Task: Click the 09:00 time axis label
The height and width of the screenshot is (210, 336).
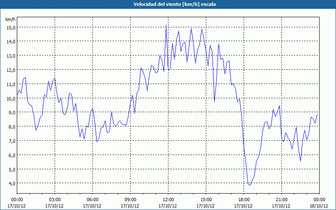Action: coord(130,200)
